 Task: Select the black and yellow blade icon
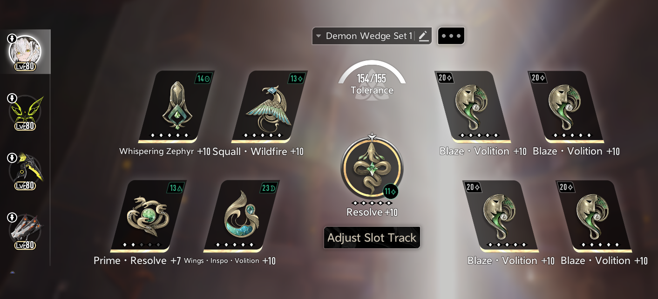click(26, 171)
